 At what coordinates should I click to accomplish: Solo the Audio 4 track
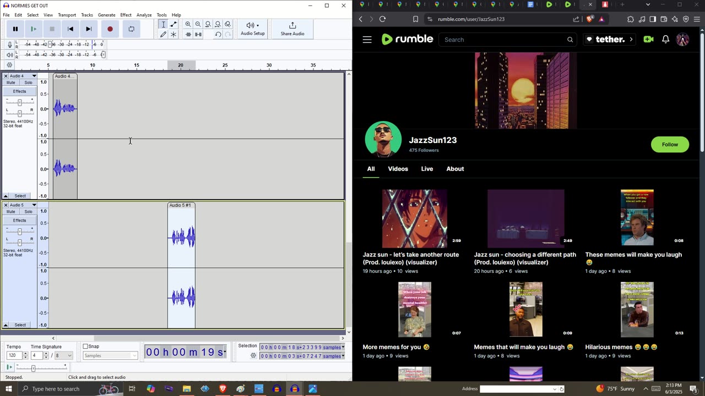click(28, 82)
